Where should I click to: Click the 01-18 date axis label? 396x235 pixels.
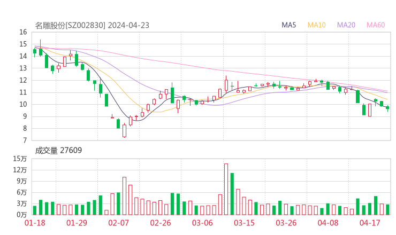(x=35, y=223)
